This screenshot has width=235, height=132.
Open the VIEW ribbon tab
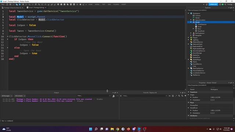109,4
